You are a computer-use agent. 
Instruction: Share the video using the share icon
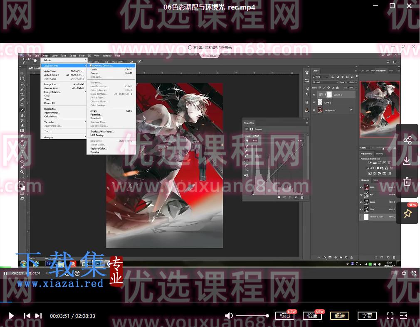coord(407,140)
